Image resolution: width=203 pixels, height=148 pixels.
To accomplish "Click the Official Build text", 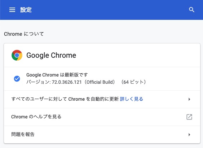I will (100, 82).
